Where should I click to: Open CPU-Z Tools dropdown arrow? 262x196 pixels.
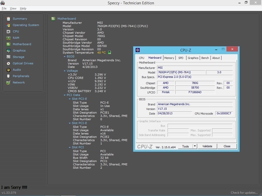pyautogui.click(x=195, y=146)
